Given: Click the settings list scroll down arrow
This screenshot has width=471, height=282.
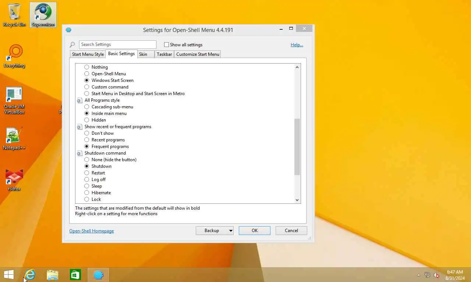Looking at the screenshot, I should (297, 200).
